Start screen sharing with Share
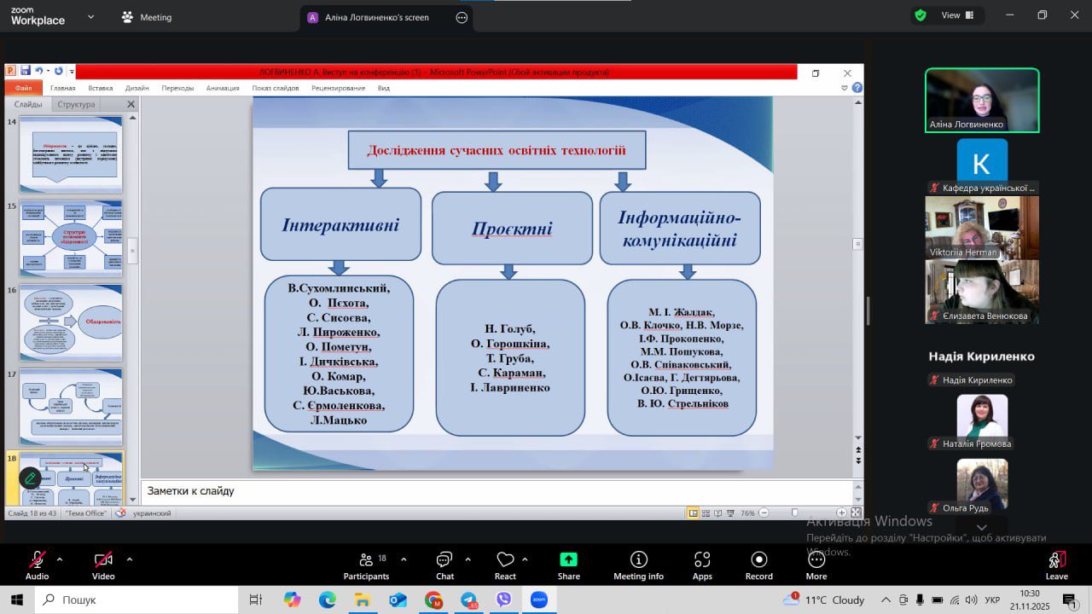Viewport: 1092px width, 614px height. [568, 565]
